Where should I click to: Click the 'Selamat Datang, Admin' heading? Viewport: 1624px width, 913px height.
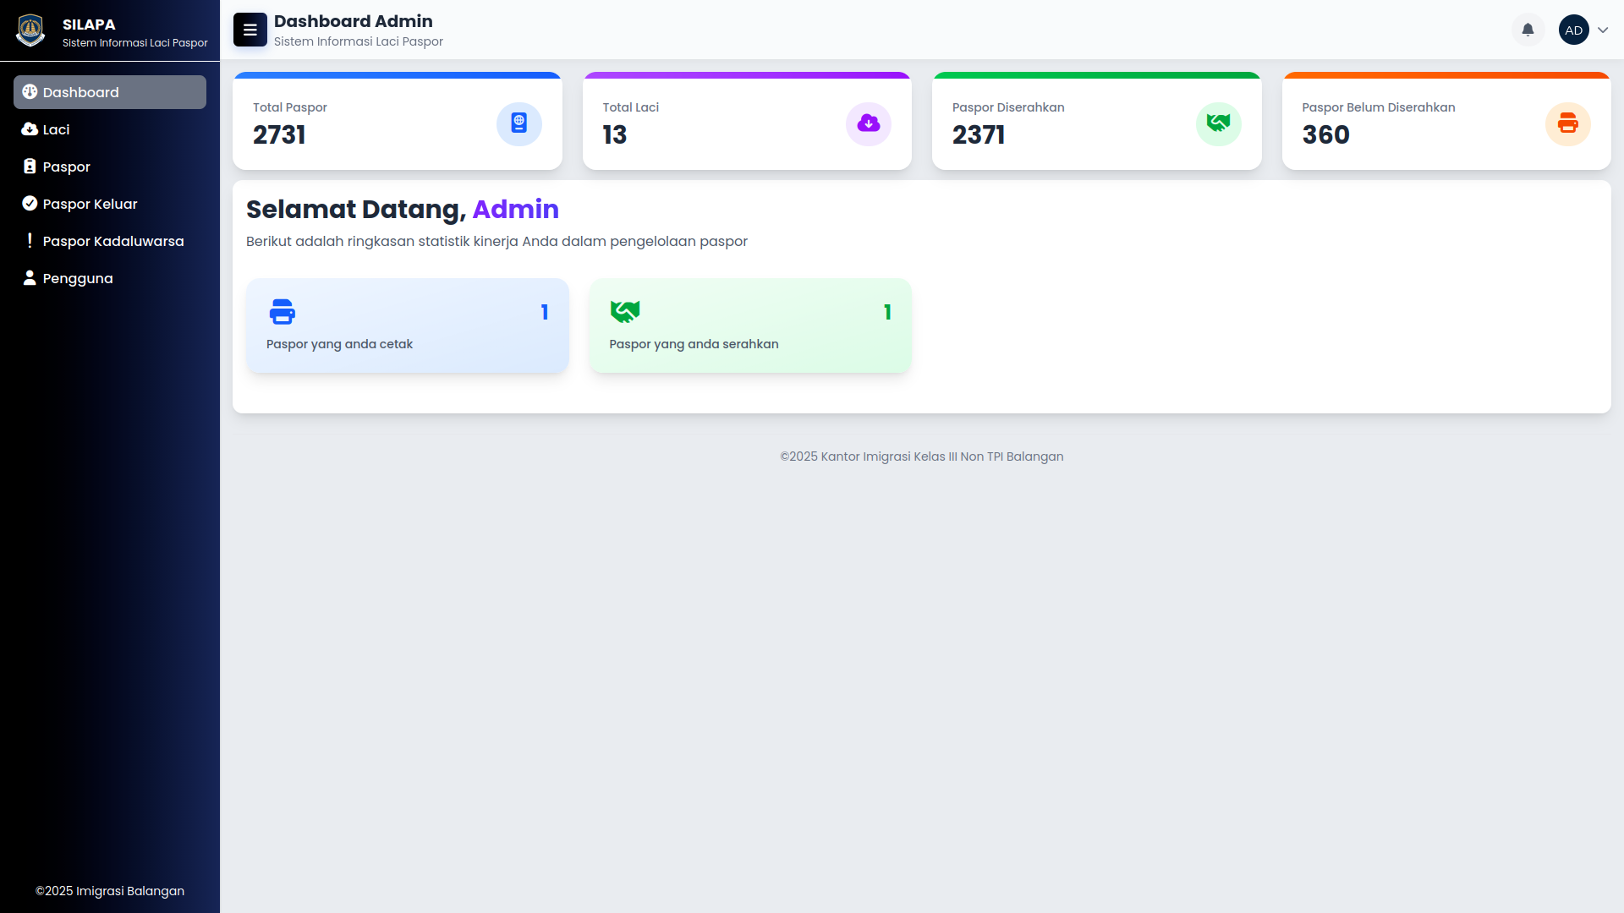pos(403,209)
